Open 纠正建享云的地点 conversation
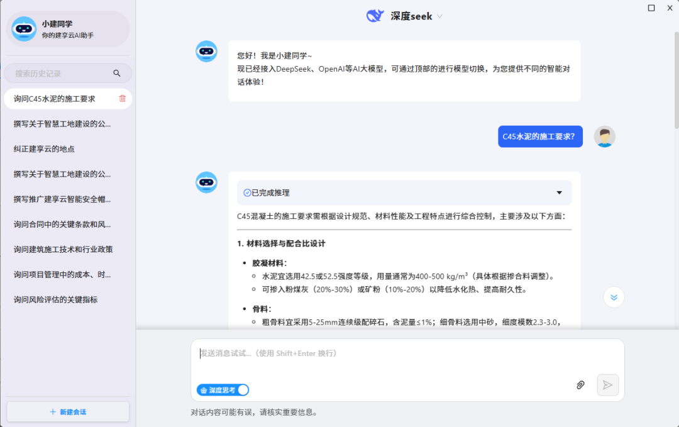Screen dimensions: 679x427 [44, 149]
